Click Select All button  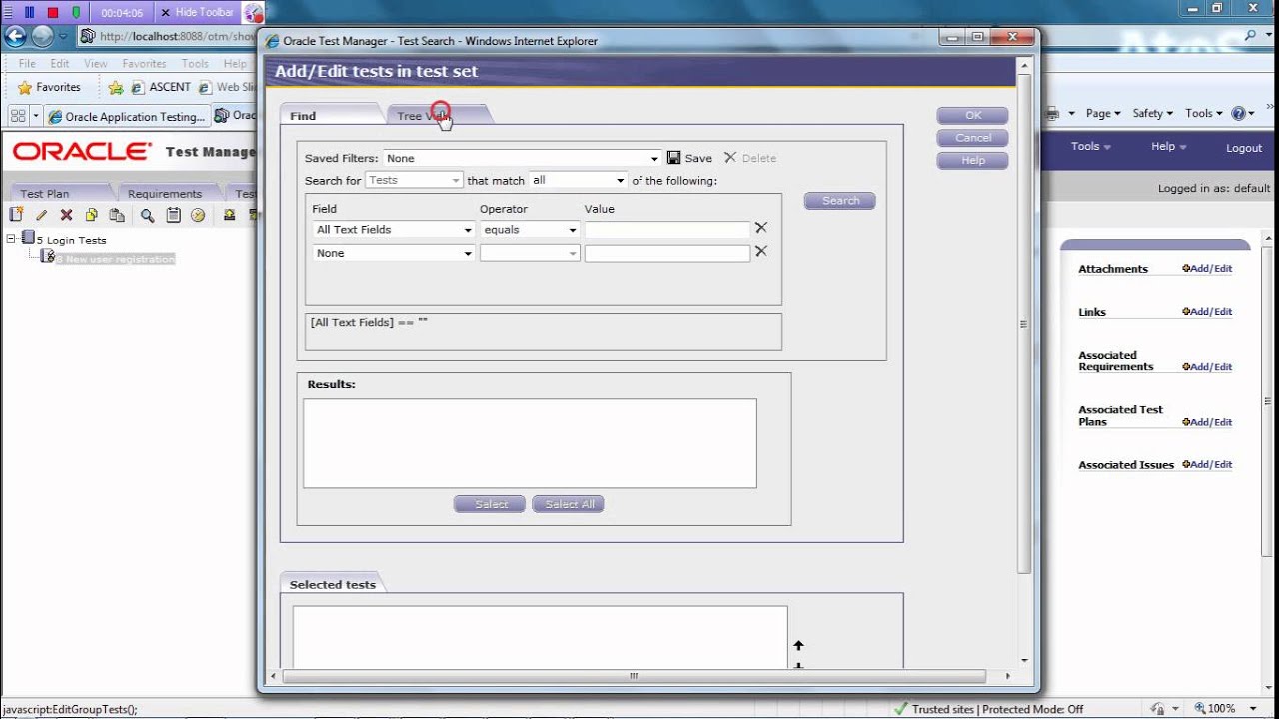point(568,504)
